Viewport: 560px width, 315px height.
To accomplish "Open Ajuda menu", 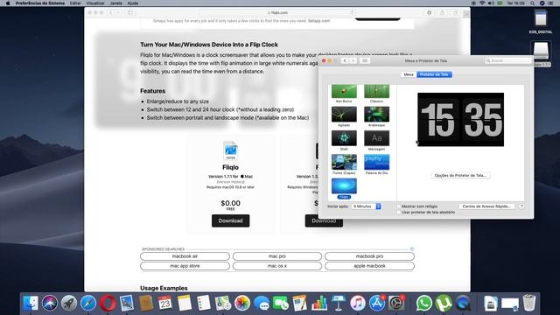I will tap(133, 3).
